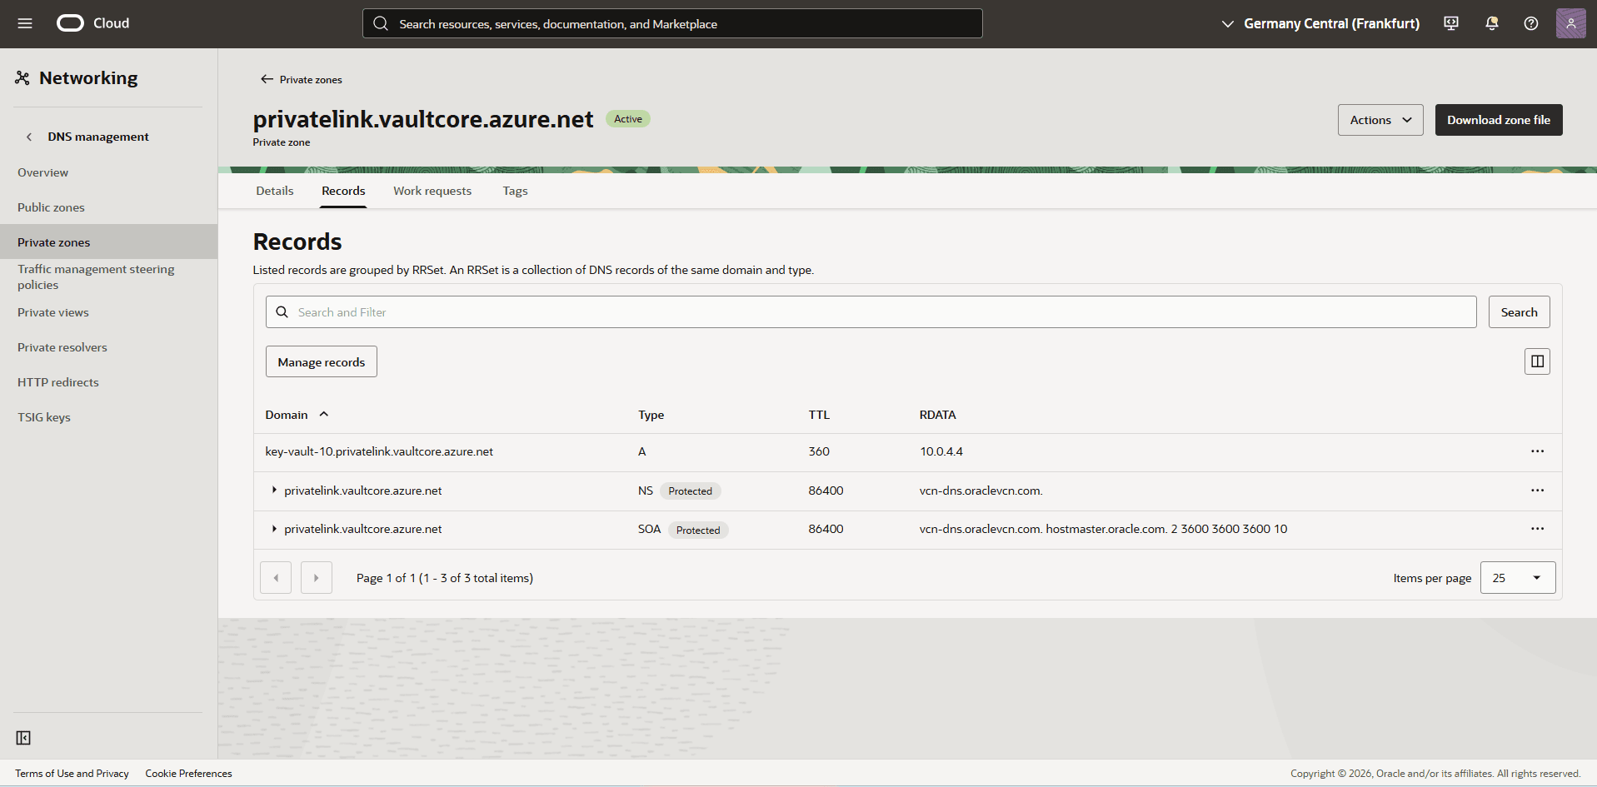Open Public zones in the sidebar
Image resolution: width=1597 pixels, height=787 pixels.
[51, 207]
